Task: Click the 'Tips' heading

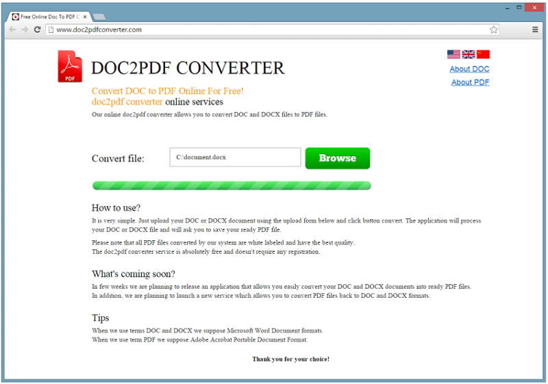Action: click(x=100, y=318)
